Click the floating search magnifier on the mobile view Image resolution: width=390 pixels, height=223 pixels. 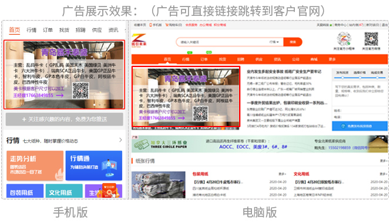coord(109,191)
